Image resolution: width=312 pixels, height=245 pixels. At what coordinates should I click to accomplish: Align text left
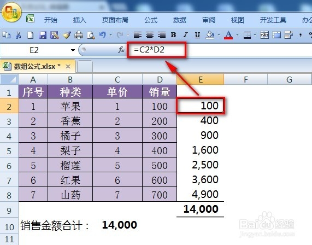138,35
